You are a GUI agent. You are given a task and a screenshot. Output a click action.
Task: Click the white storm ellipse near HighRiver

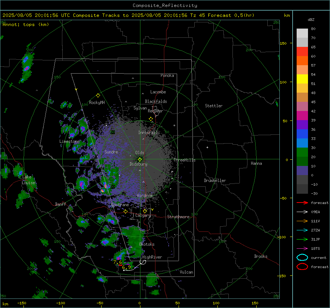point(143,262)
